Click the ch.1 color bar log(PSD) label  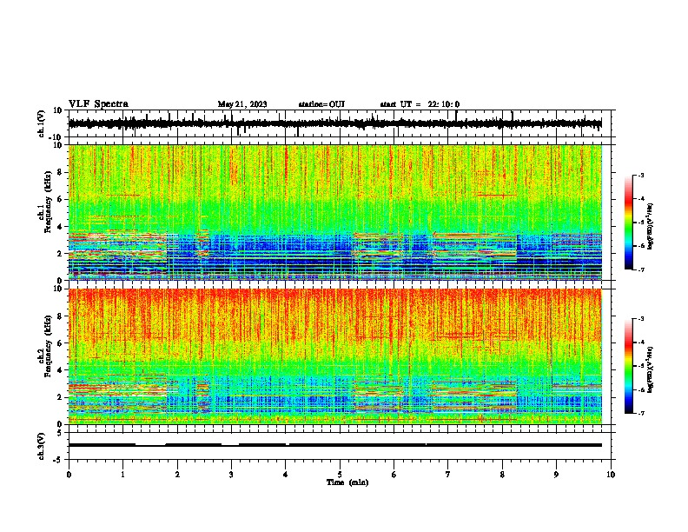(651, 227)
